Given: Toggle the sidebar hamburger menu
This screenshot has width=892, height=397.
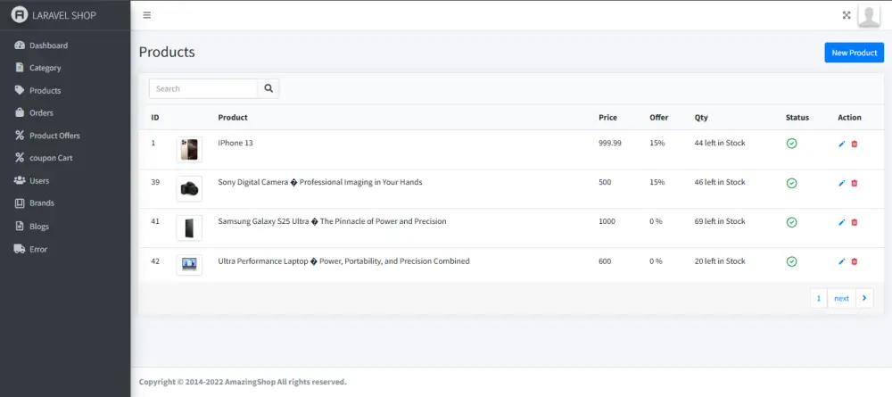Looking at the screenshot, I should click(x=147, y=15).
